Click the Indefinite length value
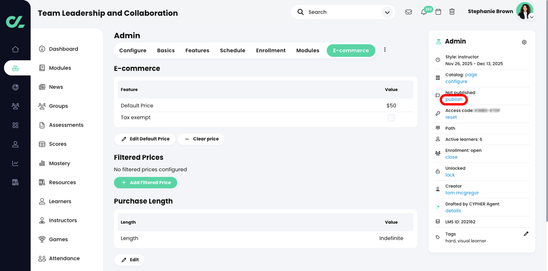The width and height of the screenshot is (548, 271). [x=391, y=238]
